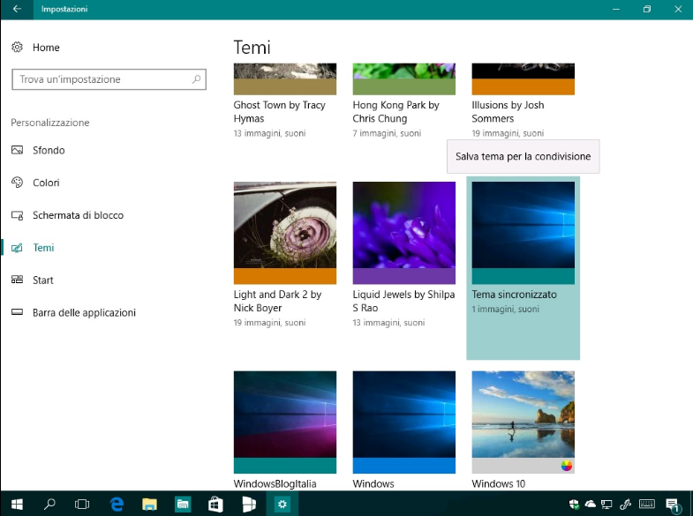Click '1 immagini, suoni' under Tema sincronizzato
Viewport: 693px width, 516px height.
505,309
